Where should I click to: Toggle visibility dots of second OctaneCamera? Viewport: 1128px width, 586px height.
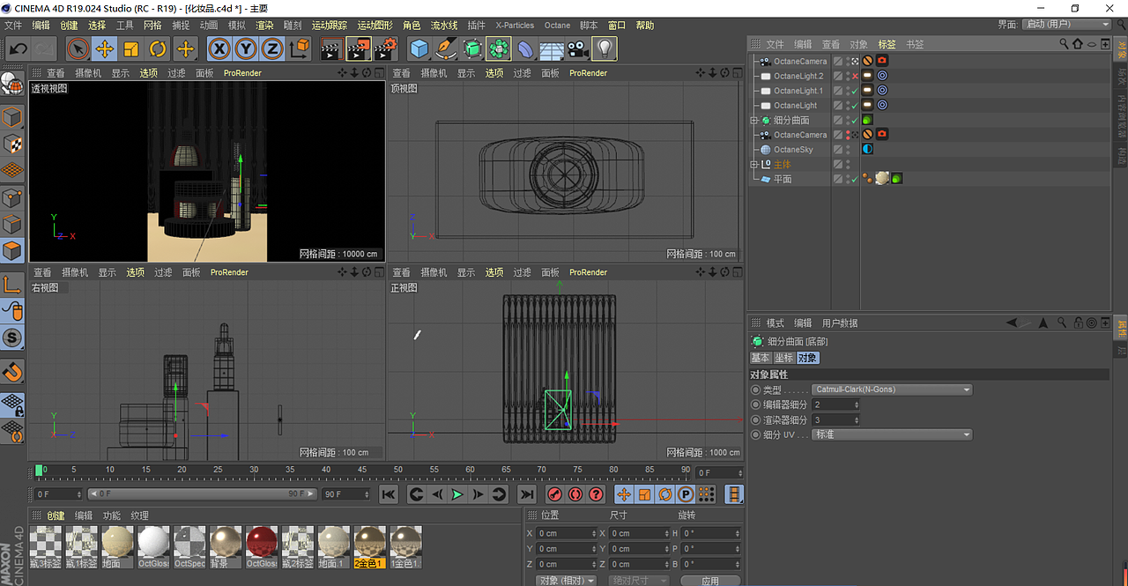(849, 135)
